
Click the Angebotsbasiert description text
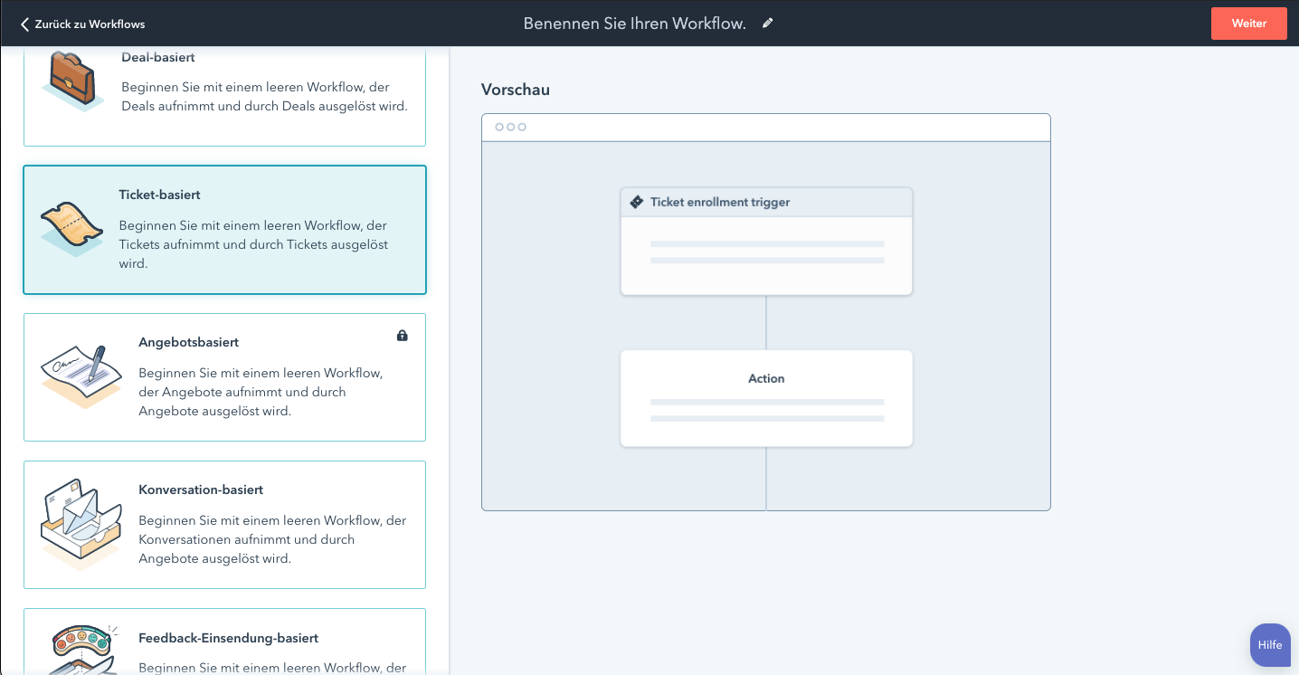coord(261,392)
